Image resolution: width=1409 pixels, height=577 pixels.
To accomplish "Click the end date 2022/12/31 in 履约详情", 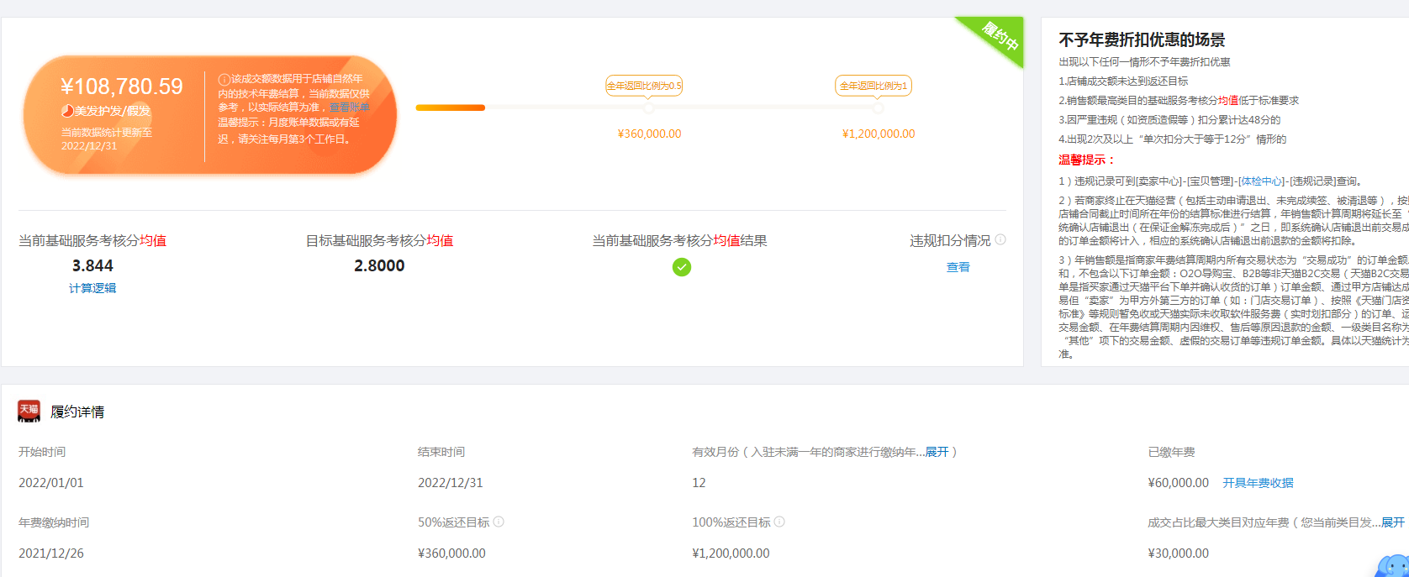I will (451, 483).
